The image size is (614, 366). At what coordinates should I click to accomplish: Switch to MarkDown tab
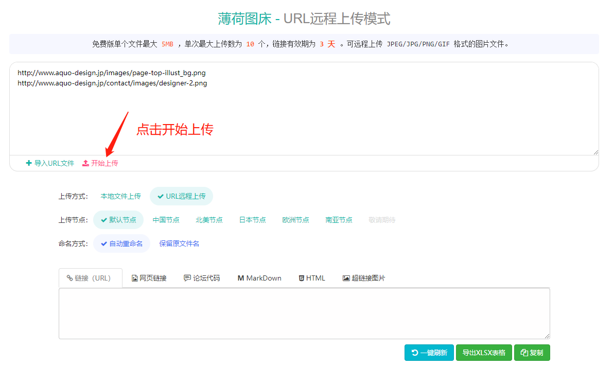[x=259, y=278]
